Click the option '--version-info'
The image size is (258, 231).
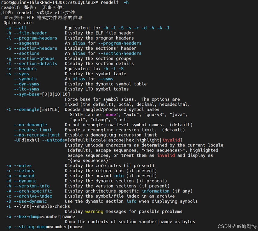(x=32, y=186)
